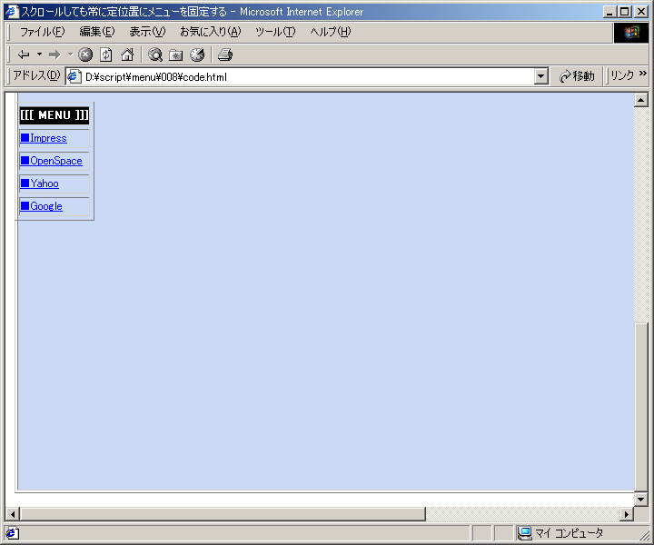Open the ヘルプ(H) menu
Screen dimensions: 654x545
331,32
